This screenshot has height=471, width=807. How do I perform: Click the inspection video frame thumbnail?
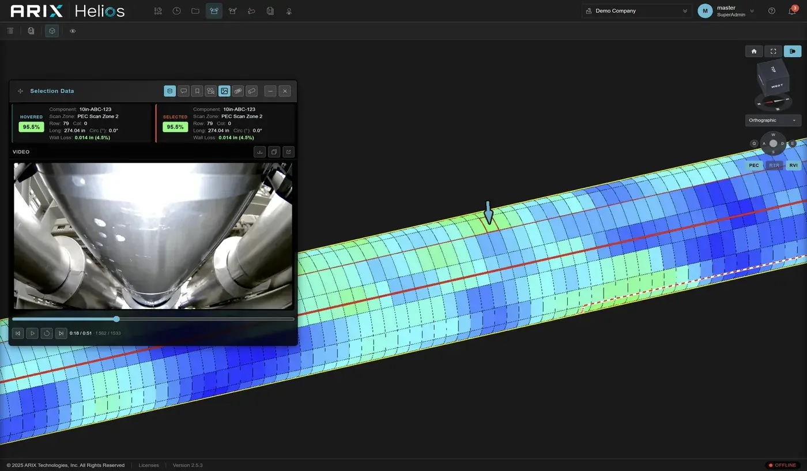click(153, 236)
